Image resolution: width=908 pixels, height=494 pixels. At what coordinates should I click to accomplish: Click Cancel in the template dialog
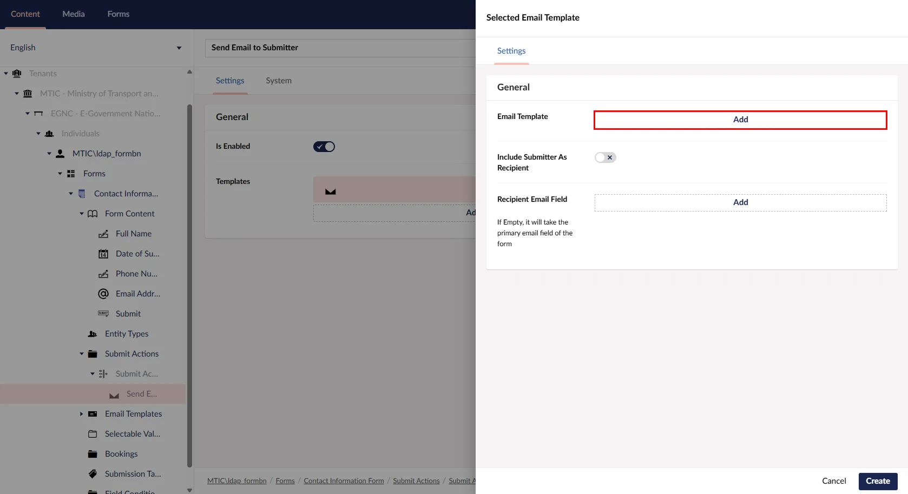(x=833, y=481)
